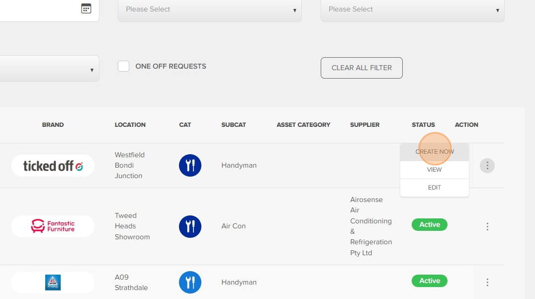Click the Handyman category icon for Westfield Bondi Junction
Screen dimensions: 535x299
click(x=190, y=165)
